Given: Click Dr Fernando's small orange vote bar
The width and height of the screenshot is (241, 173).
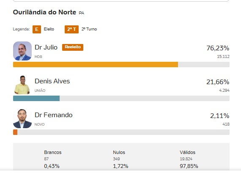Looking at the screenshot, I should (15, 132).
